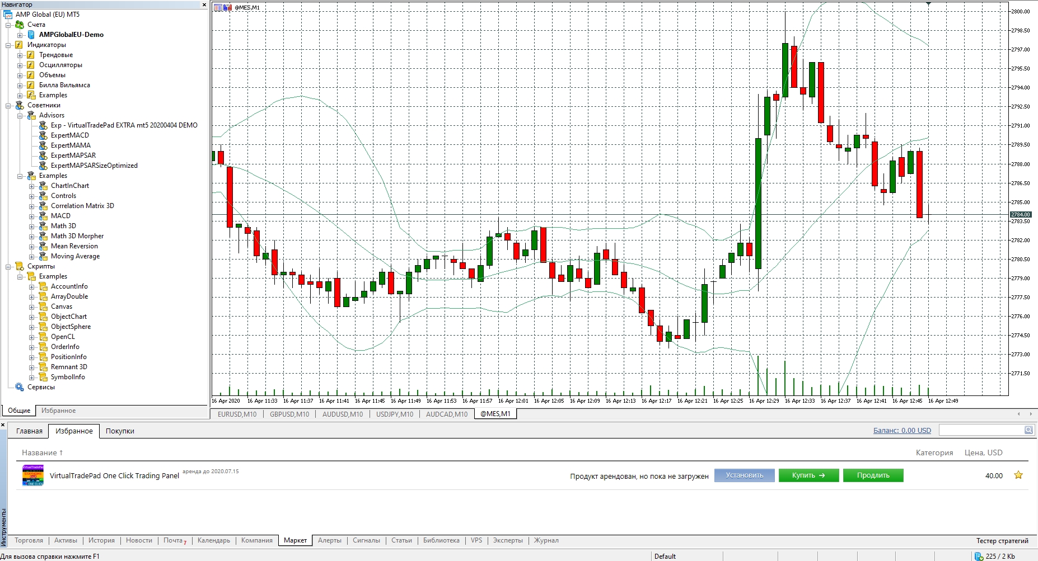The width and height of the screenshot is (1038, 561).
Task: Click the Services gear icon
Action: click(x=20, y=387)
